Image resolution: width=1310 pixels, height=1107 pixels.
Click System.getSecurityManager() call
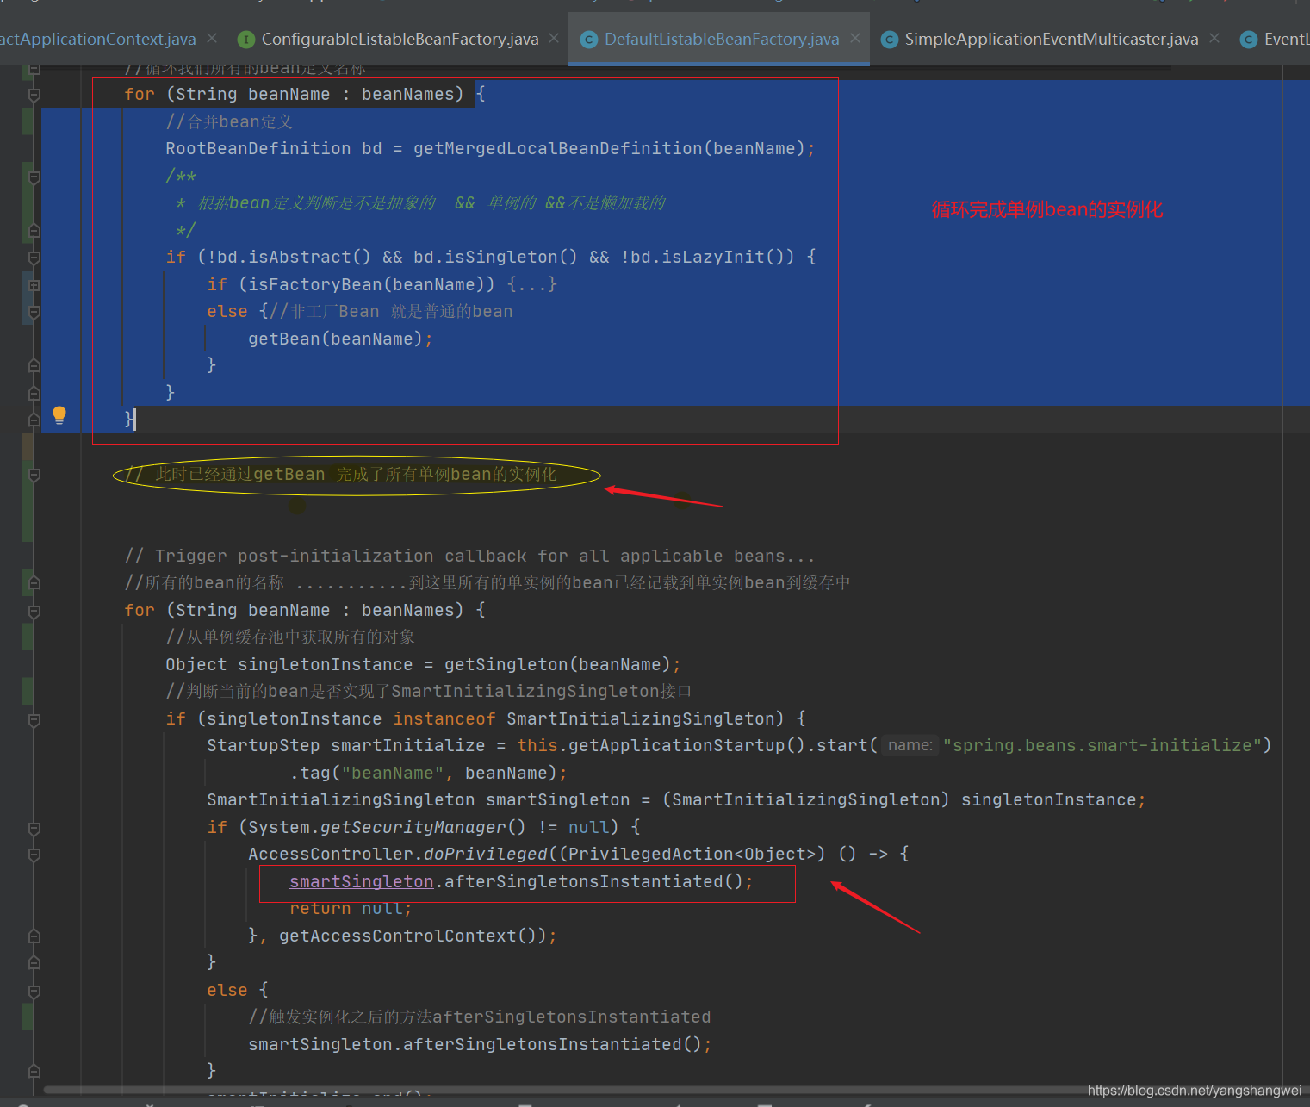pos(387,827)
